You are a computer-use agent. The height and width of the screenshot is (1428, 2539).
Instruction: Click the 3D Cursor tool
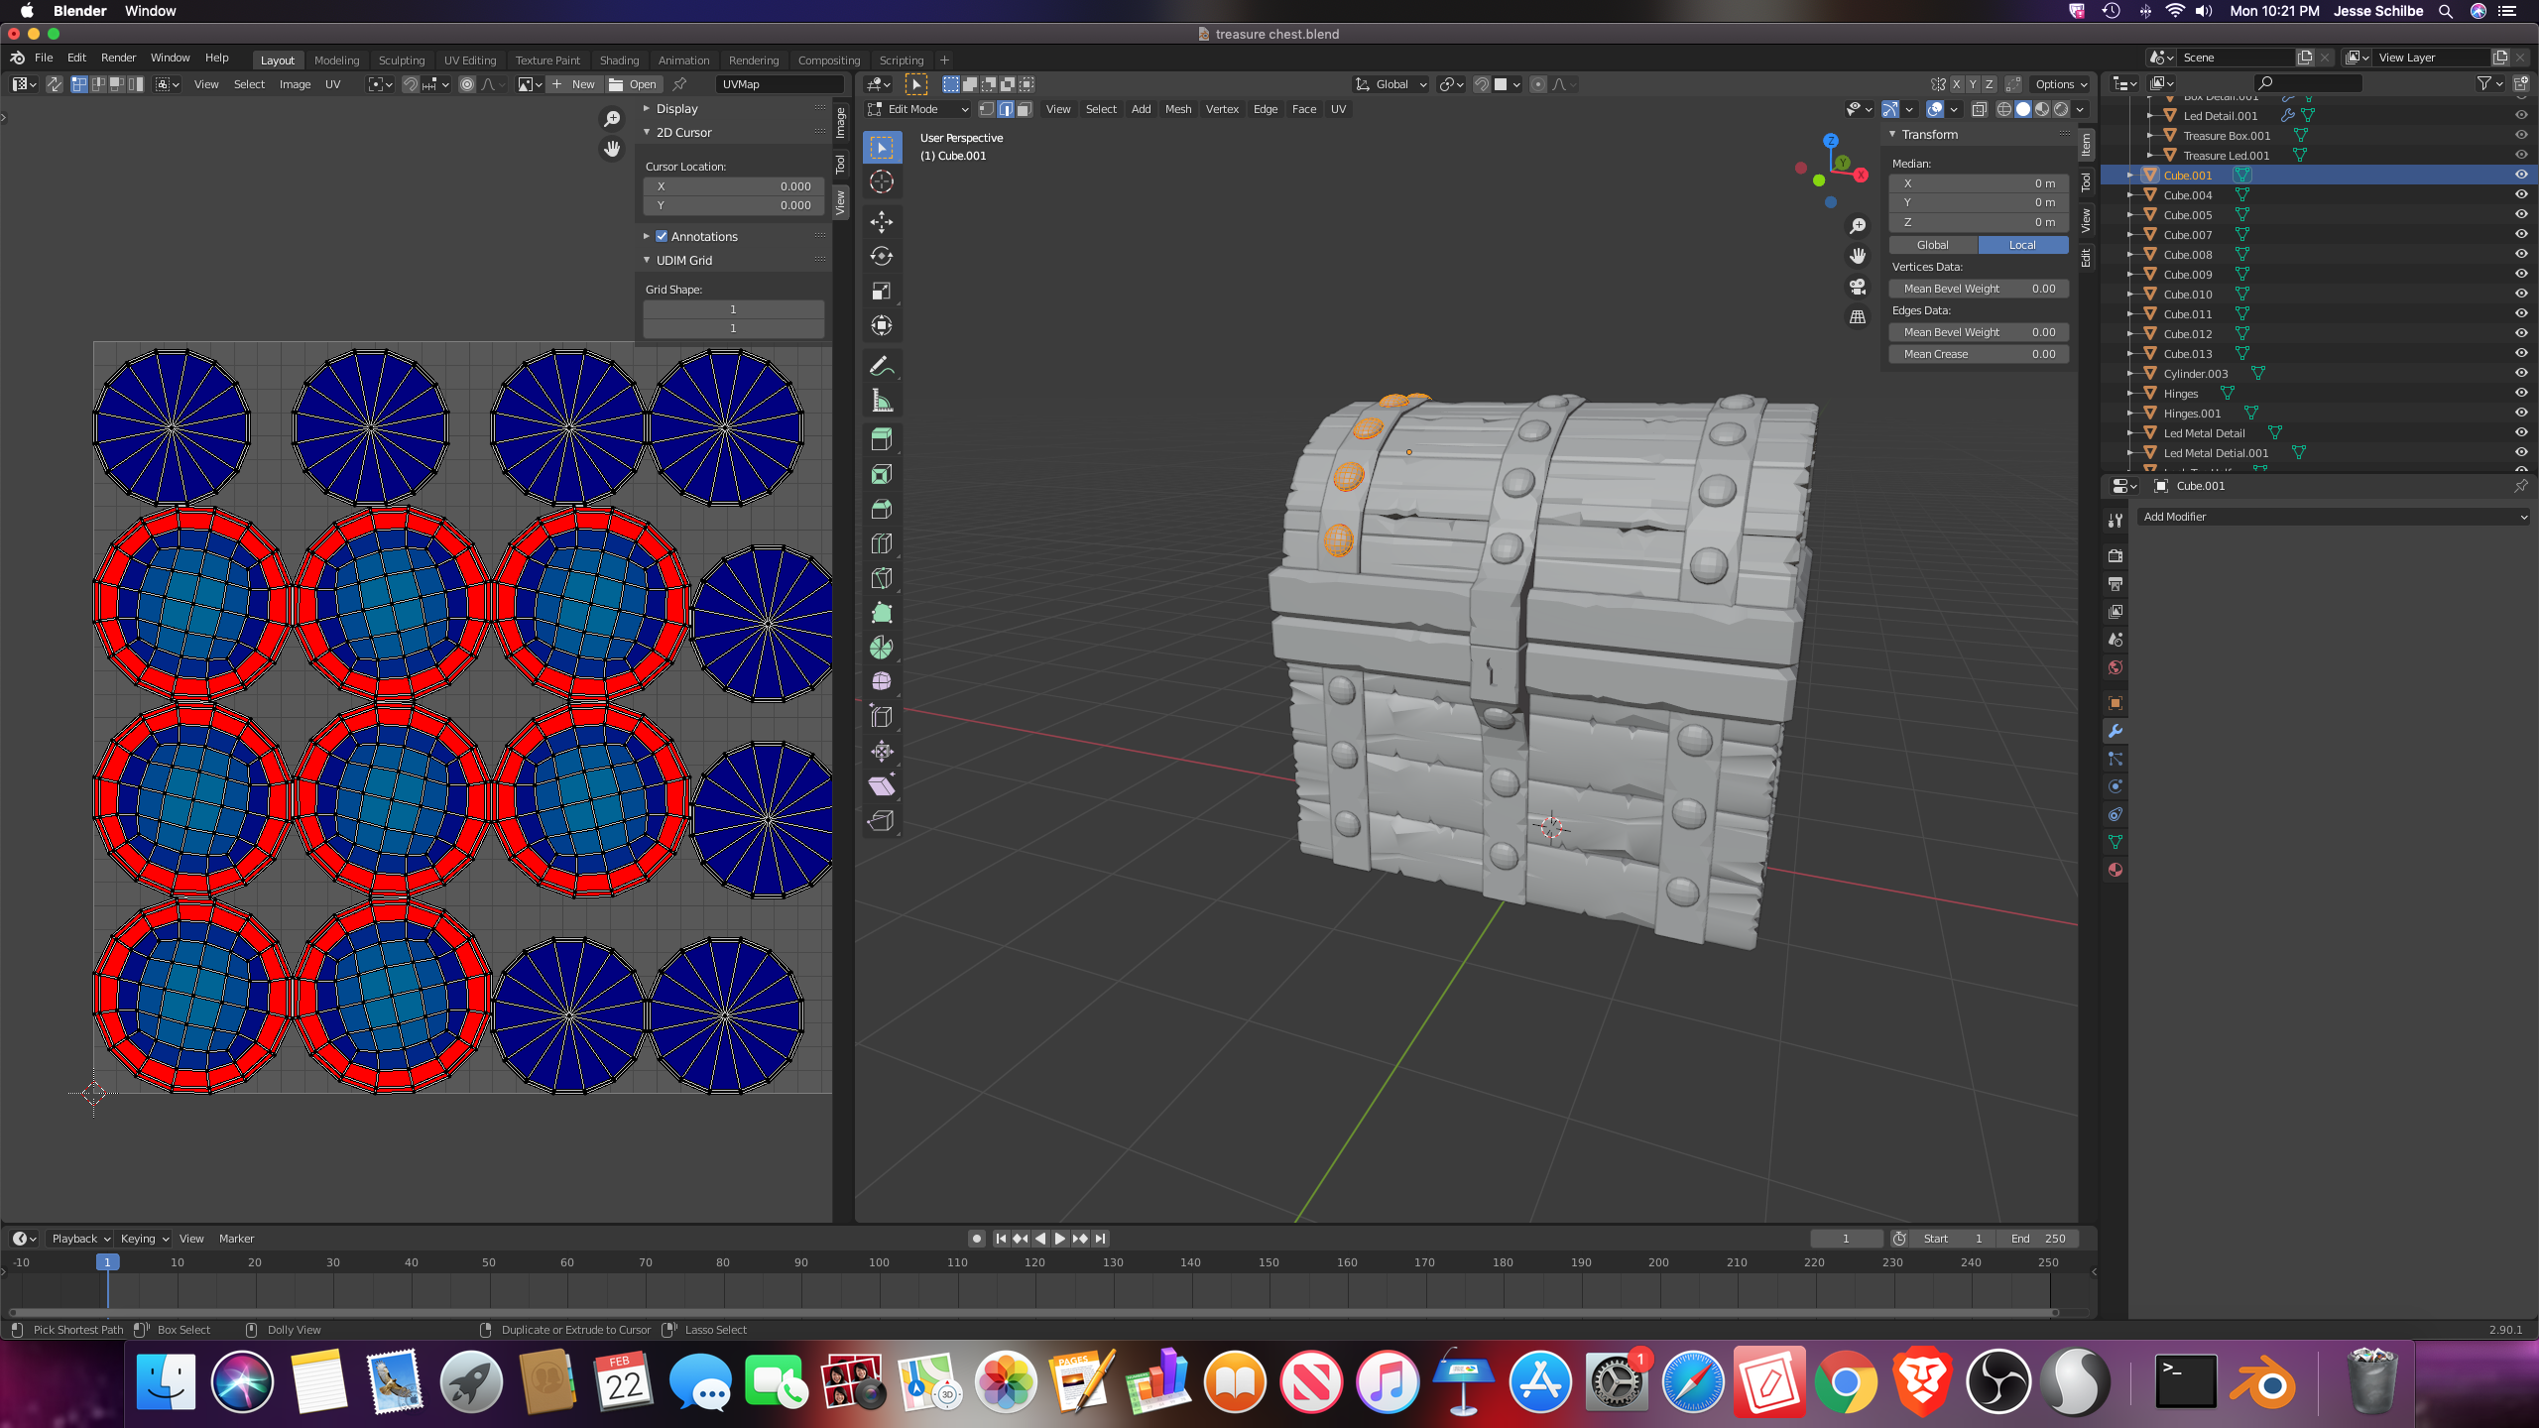pos(881,181)
